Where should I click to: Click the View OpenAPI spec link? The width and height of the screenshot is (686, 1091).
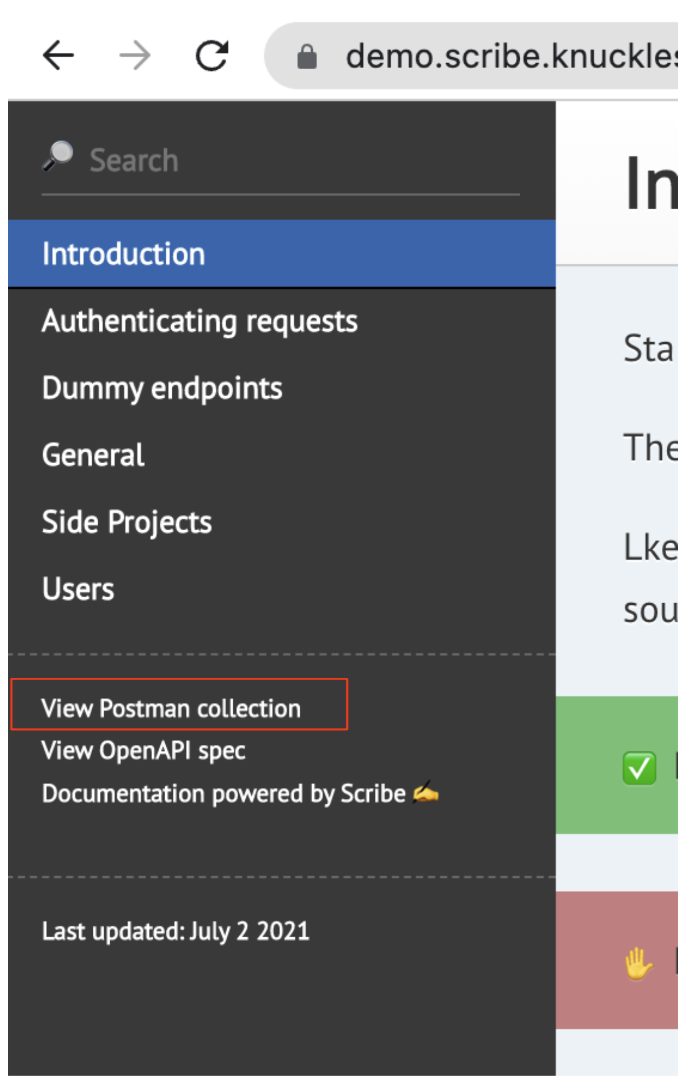(144, 750)
